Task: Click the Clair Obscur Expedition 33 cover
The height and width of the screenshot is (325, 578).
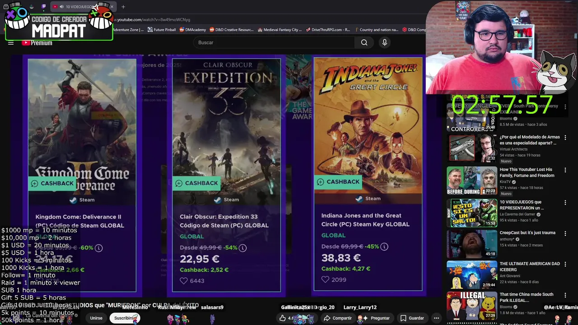Action: click(227, 127)
